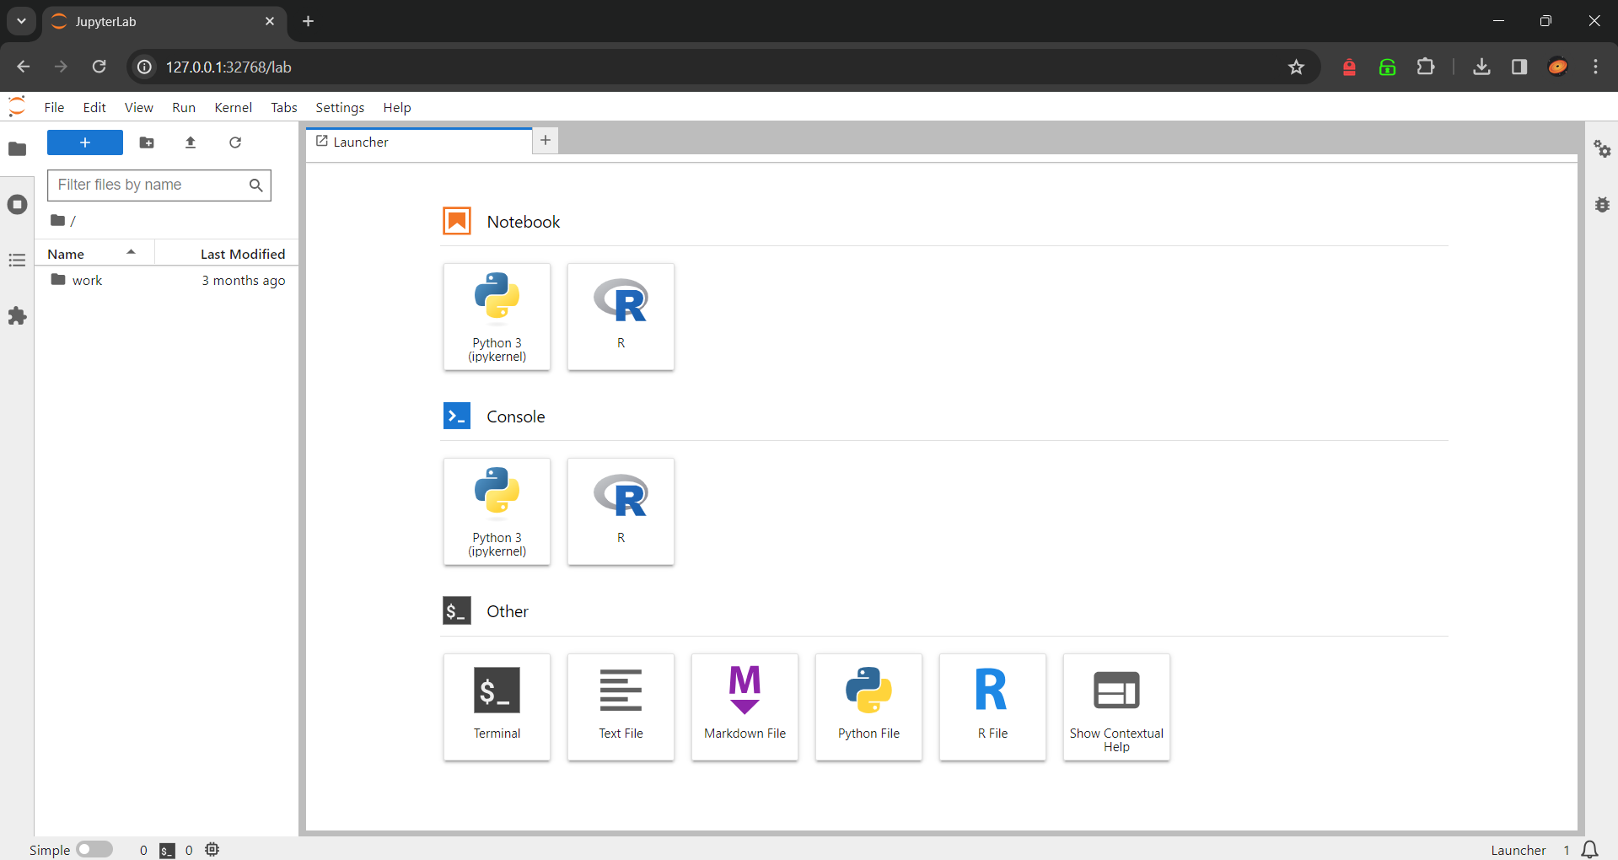Open the Tabs menu
The width and height of the screenshot is (1618, 860).
[x=284, y=107]
